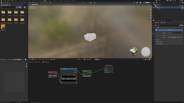
Task: Click the zoom magnifier icon in the 3D viewport
Action: coord(150,13)
